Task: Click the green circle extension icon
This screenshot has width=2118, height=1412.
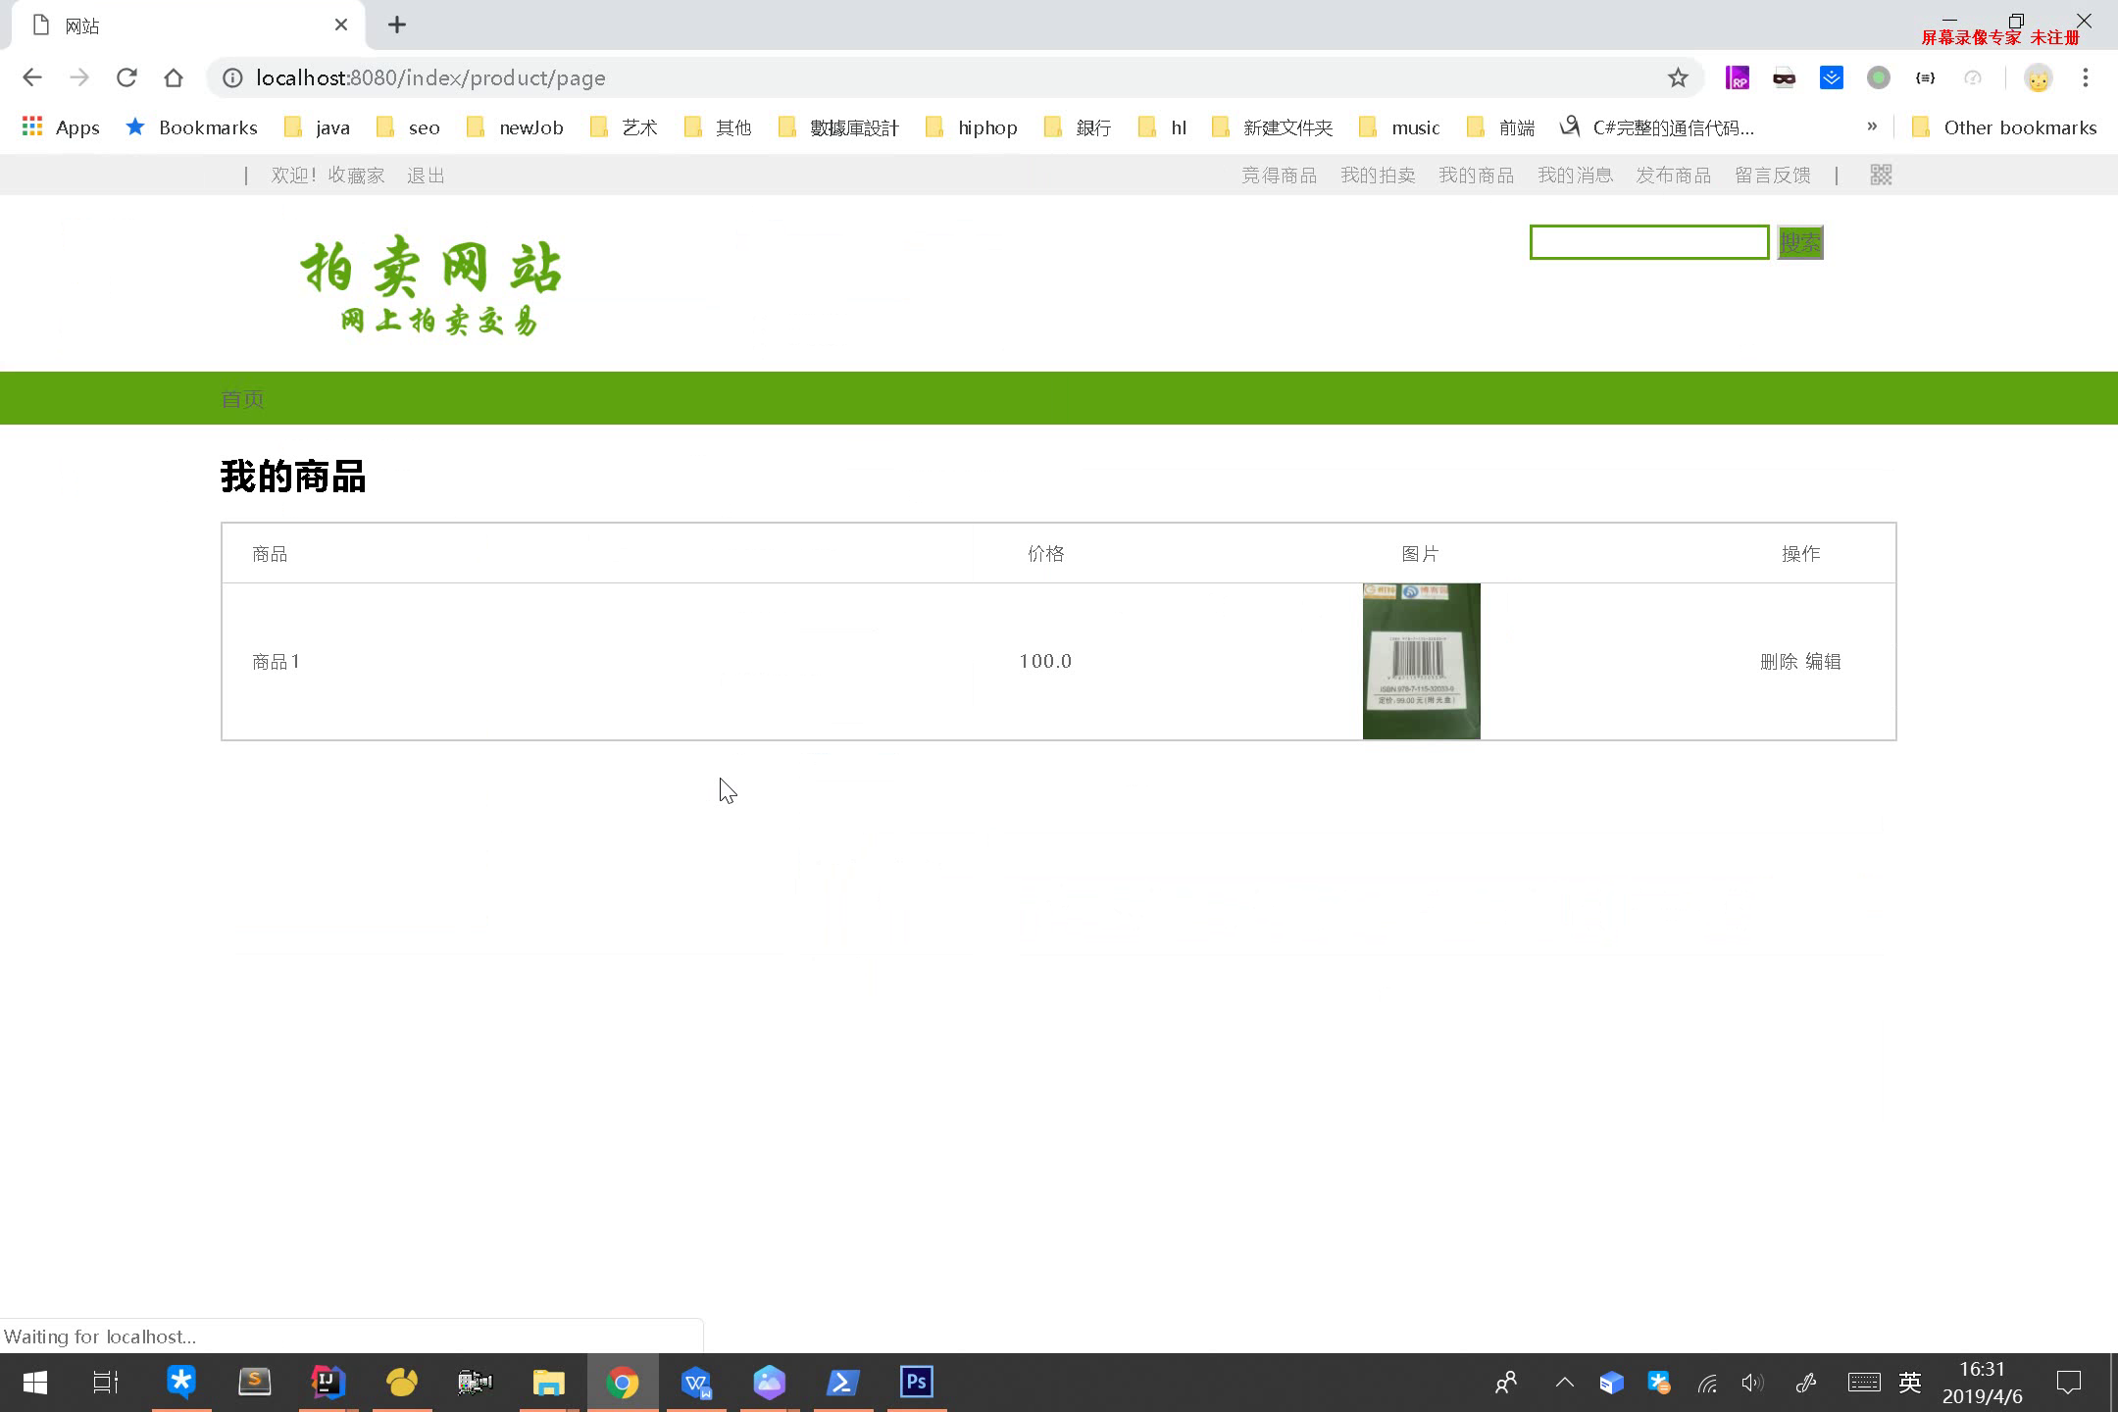Action: tap(1878, 77)
